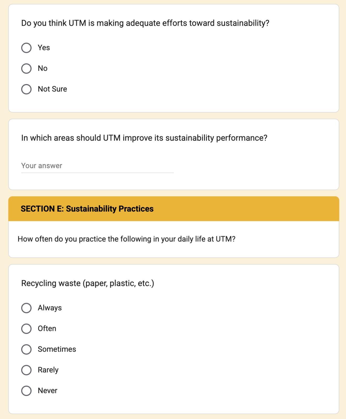Choose the 'Sometimes' recycling option
Viewport: 346px width, 419px height.
click(x=26, y=349)
